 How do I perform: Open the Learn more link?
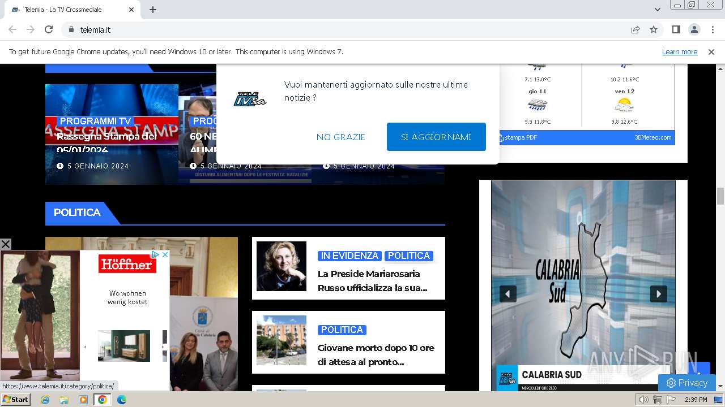680,51
